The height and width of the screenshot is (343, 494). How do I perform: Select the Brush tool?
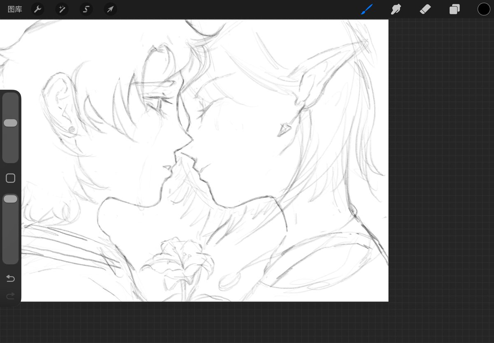coord(367,9)
